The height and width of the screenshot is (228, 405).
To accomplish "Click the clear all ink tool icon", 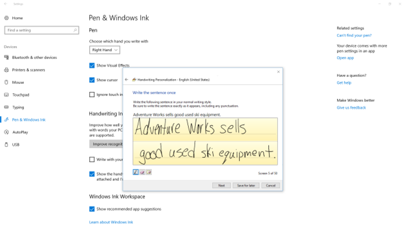I will pos(149,172).
